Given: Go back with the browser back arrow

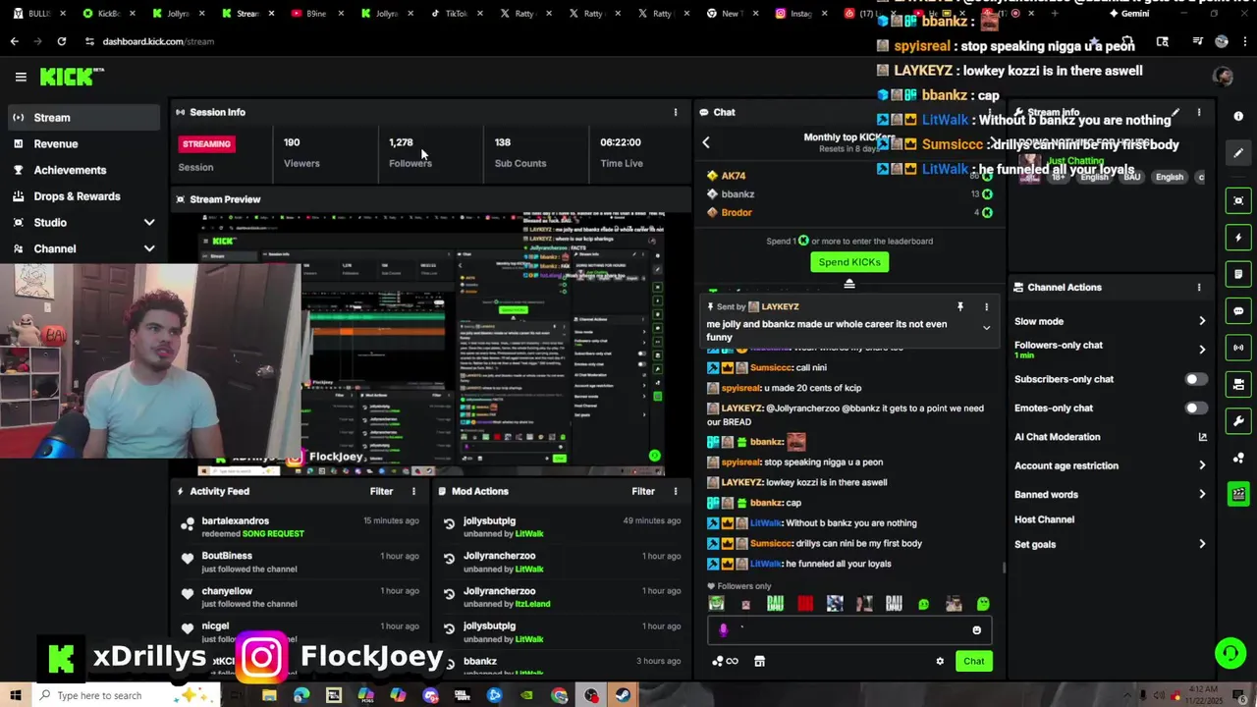Looking at the screenshot, I should coord(14,41).
